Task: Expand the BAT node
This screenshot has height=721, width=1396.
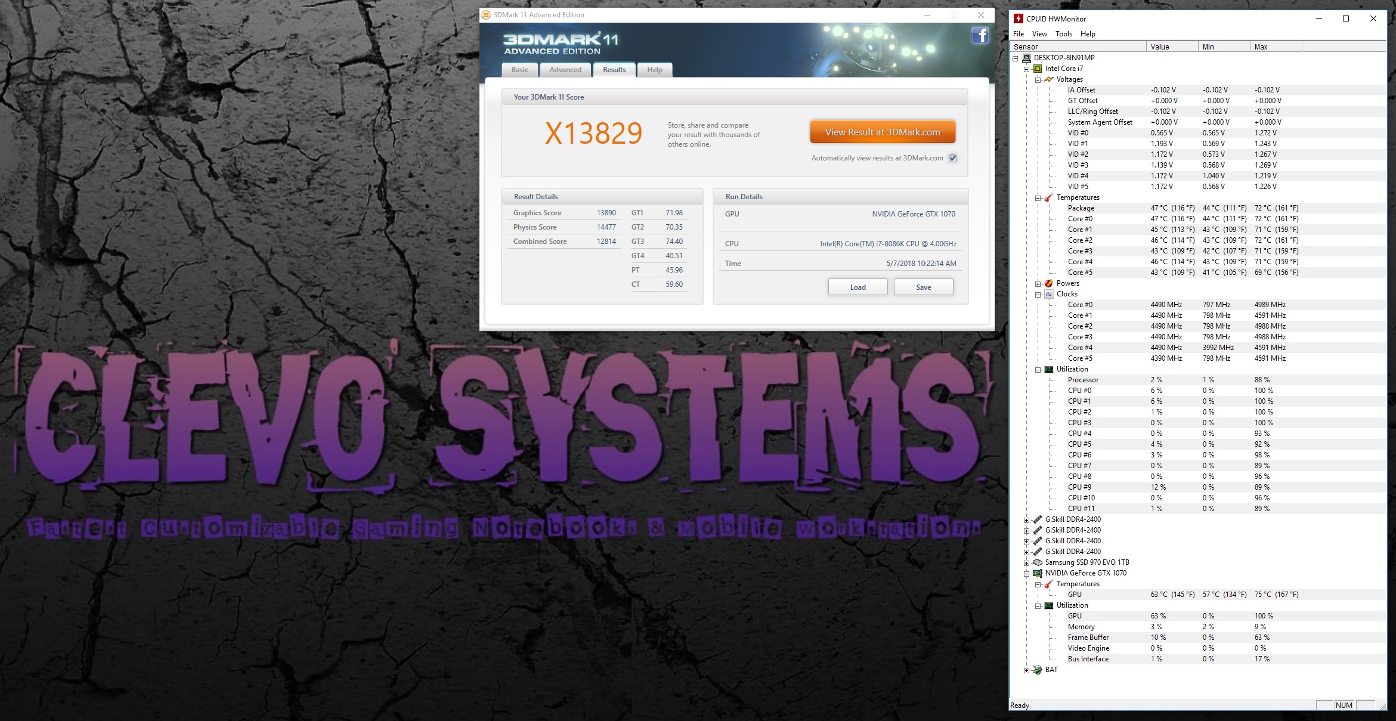Action: pos(1027,670)
